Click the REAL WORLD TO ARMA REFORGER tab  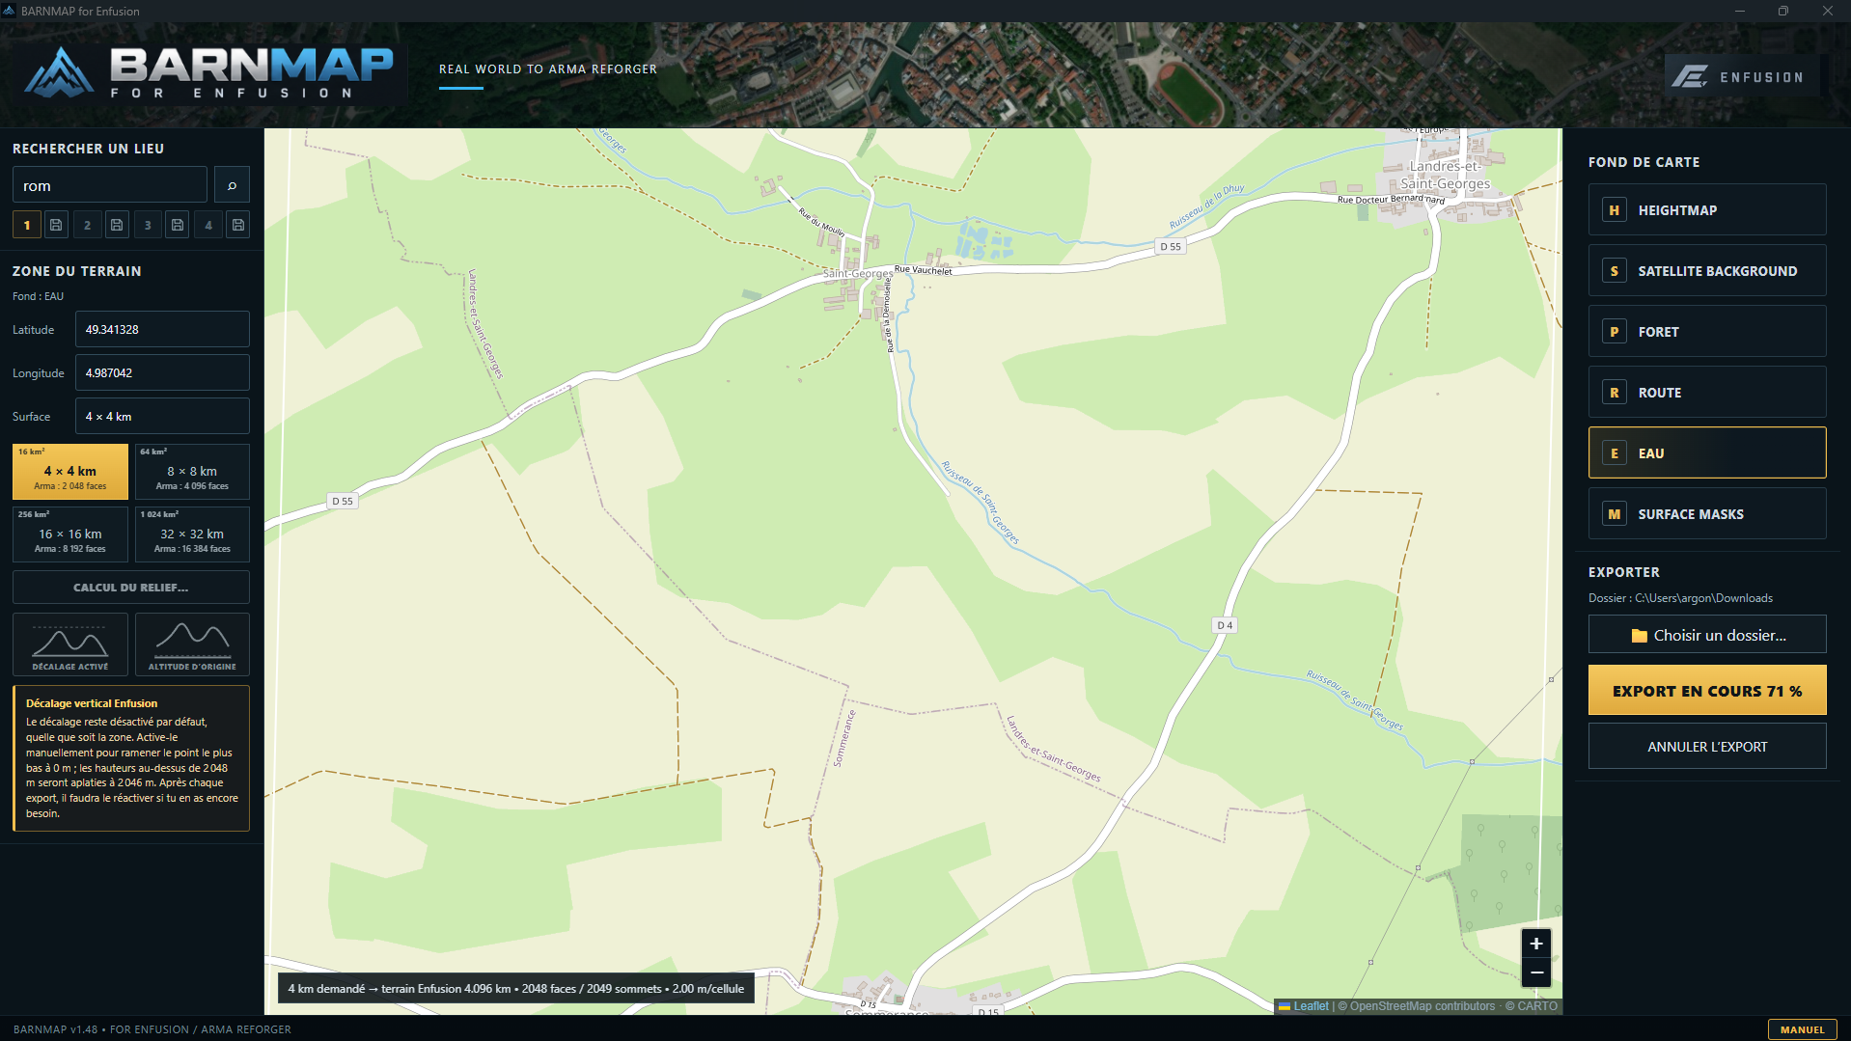(547, 69)
